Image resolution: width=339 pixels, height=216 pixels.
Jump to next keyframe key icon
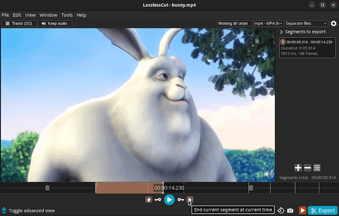pos(181,200)
